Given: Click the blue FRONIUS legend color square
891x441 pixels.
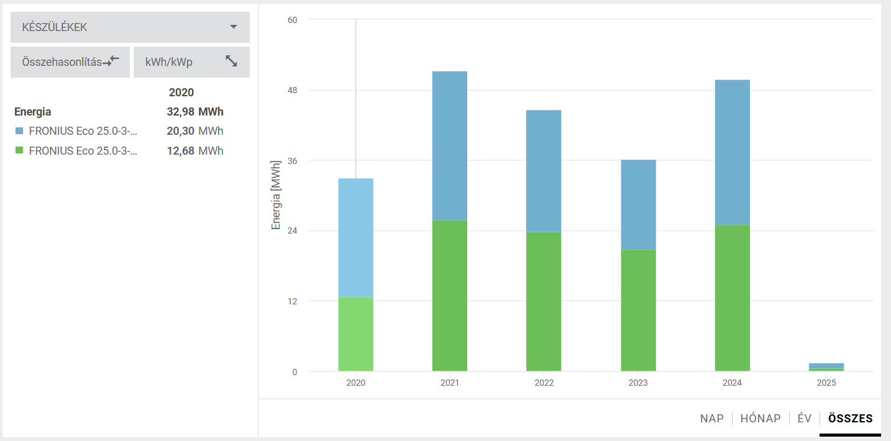Looking at the screenshot, I should 19,131.
